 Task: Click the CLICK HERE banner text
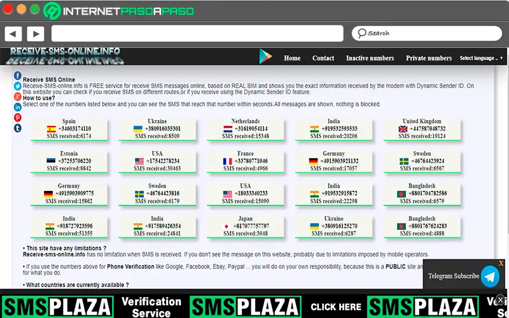336,307
